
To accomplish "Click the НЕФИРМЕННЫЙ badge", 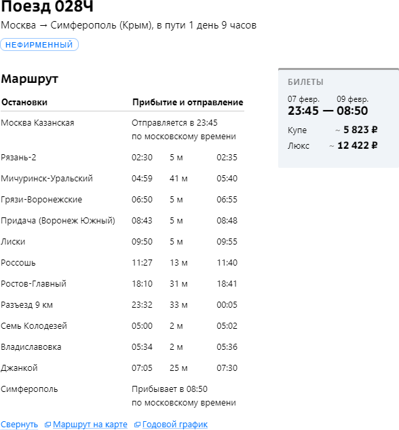I will tap(39, 45).
